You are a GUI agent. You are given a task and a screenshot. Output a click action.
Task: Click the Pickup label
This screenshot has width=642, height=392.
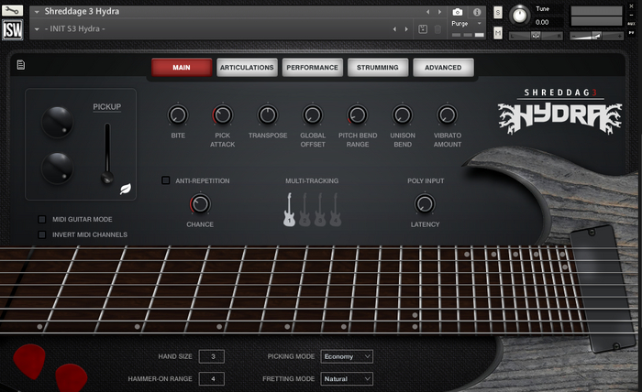pos(107,107)
